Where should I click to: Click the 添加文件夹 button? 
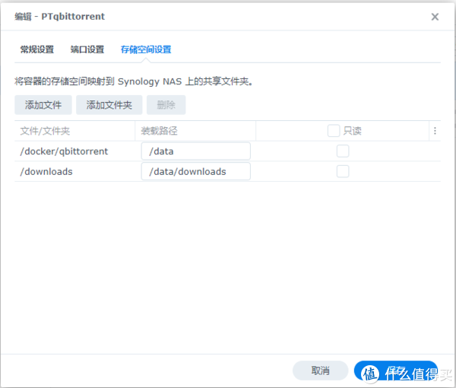pyautogui.click(x=109, y=105)
